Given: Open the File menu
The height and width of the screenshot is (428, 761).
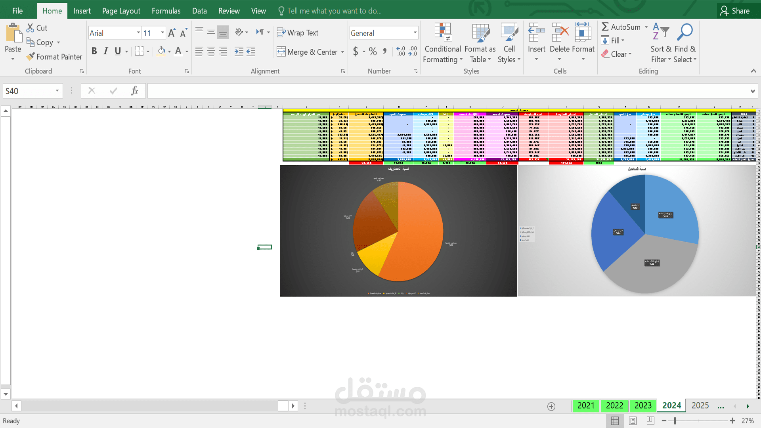Looking at the screenshot, I should (17, 11).
